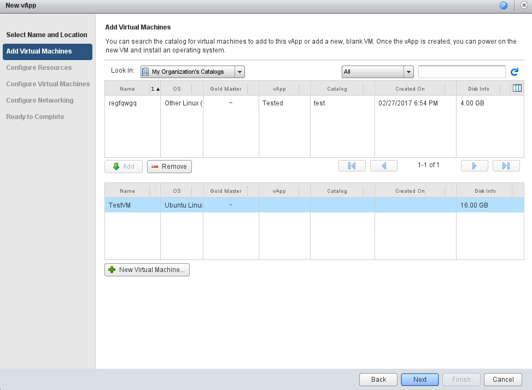The height and width of the screenshot is (390, 532).
Task: Go to Select Name and Location step
Action: 46,35
